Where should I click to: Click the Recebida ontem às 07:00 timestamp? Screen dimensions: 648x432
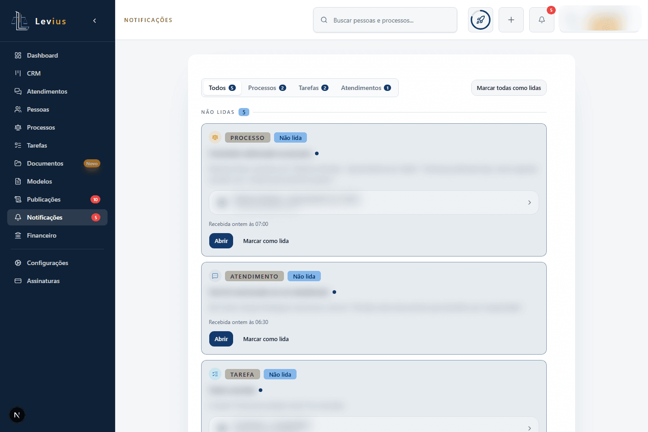[x=238, y=224]
